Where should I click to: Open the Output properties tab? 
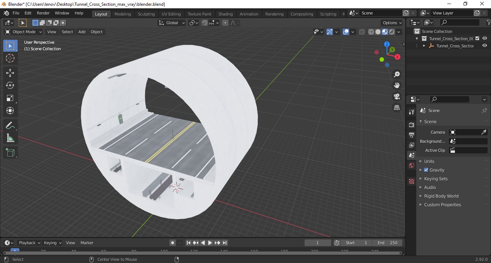(412, 135)
